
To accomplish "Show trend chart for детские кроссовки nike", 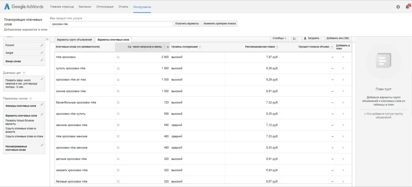I will [x=118, y=159].
